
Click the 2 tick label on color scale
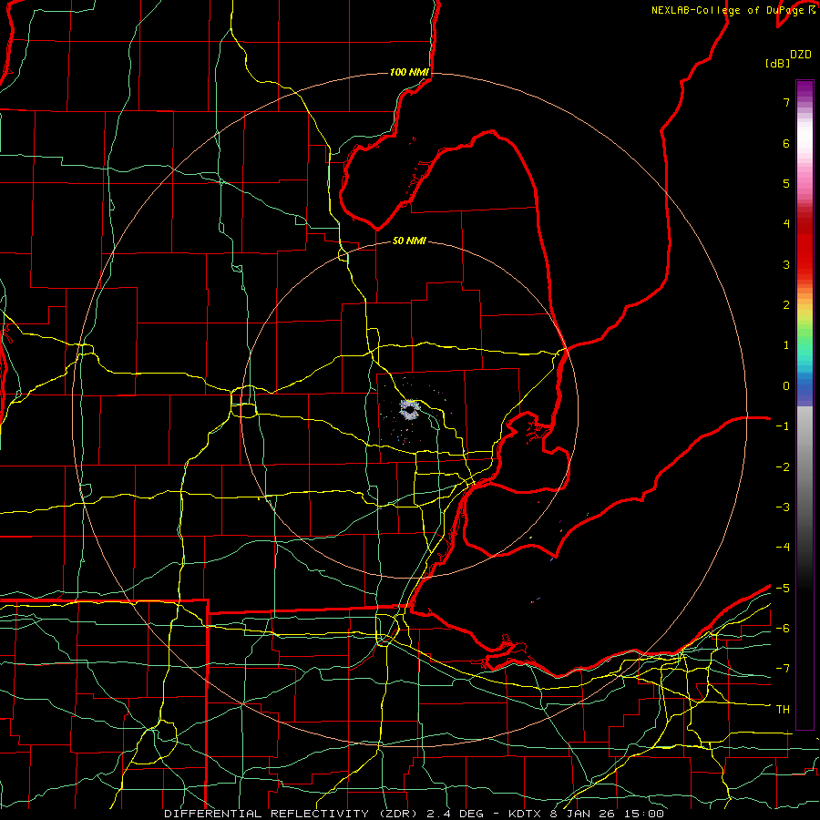coord(786,305)
